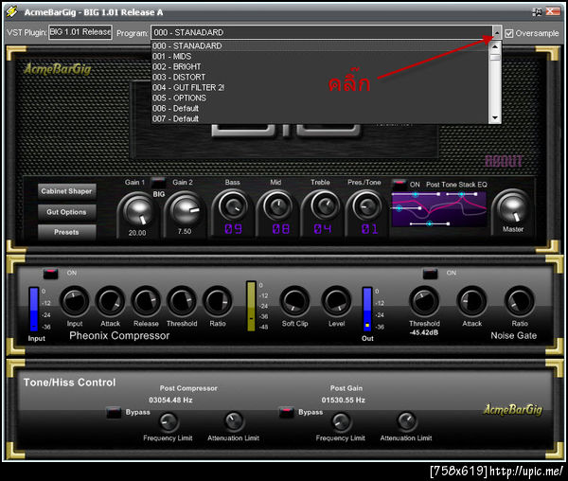The width and height of the screenshot is (568, 481).
Task: Toggle Post Gain Bypass switch
Action: coord(286,412)
